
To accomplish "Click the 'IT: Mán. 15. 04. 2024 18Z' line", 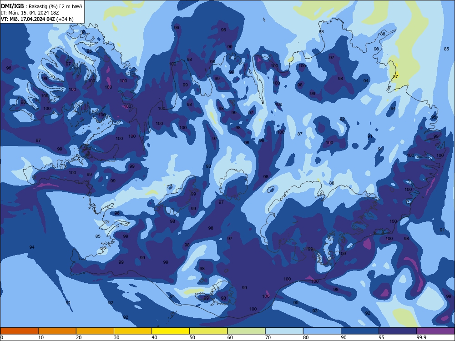I will [30, 13].
